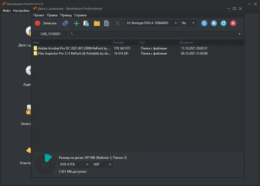Click the red burn record icon
Screen dimensions: 260x186
tap(37, 23)
